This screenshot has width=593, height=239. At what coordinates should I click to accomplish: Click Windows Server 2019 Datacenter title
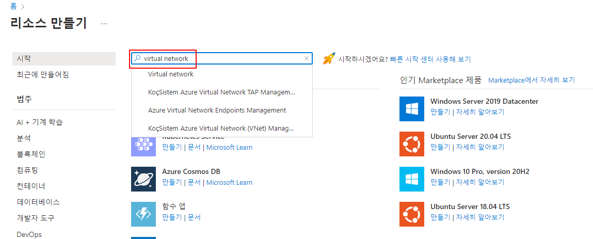point(485,101)
